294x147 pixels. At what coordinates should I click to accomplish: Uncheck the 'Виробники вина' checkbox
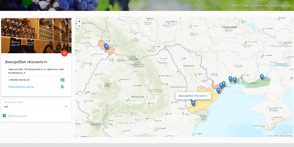[4, 116]
